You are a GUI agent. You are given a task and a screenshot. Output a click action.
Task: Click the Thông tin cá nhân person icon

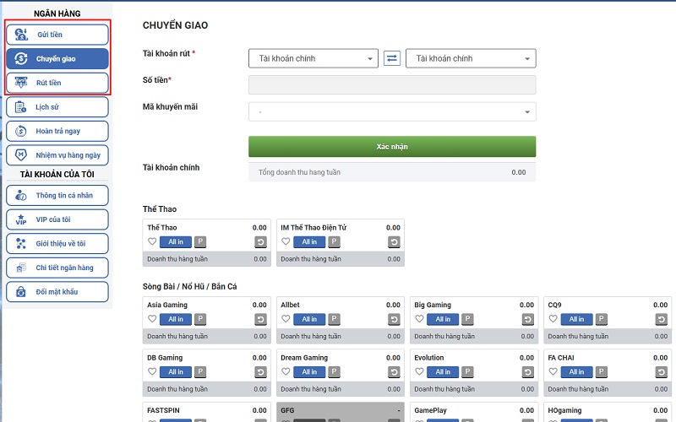(x=20, y=196)
